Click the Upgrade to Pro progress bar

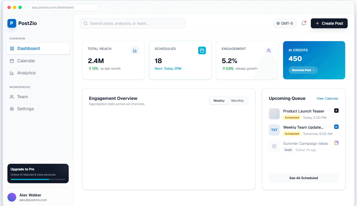pos(38,179)
